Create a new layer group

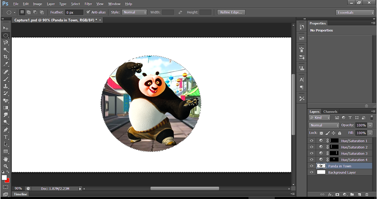pyautogui.click(x=352, y=194)
